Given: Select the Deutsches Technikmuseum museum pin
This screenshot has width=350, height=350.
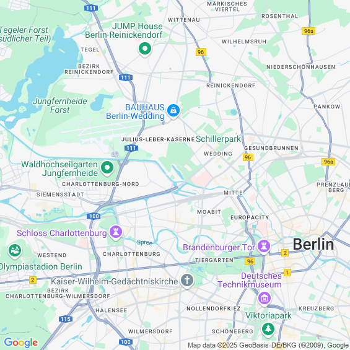Looking at the screenshot, I should [265, 298].
